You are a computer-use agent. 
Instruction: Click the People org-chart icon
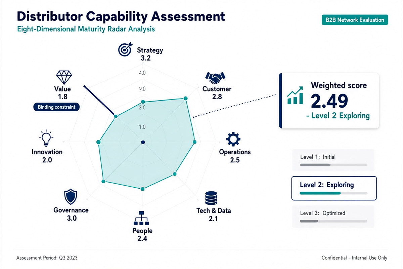141,218
